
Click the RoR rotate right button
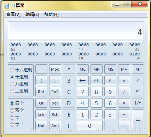tap(55, 92)
